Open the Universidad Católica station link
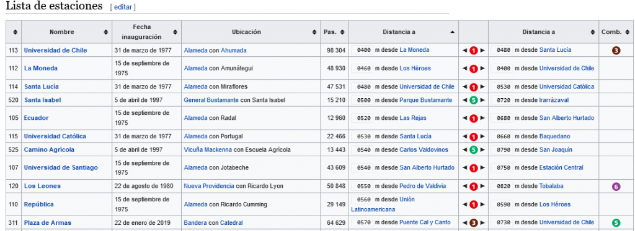 click(x=55, y=136)
